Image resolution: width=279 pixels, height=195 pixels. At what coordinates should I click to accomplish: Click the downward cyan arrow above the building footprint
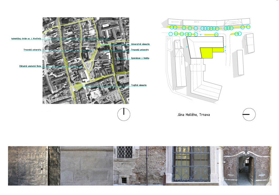[201, 34]
